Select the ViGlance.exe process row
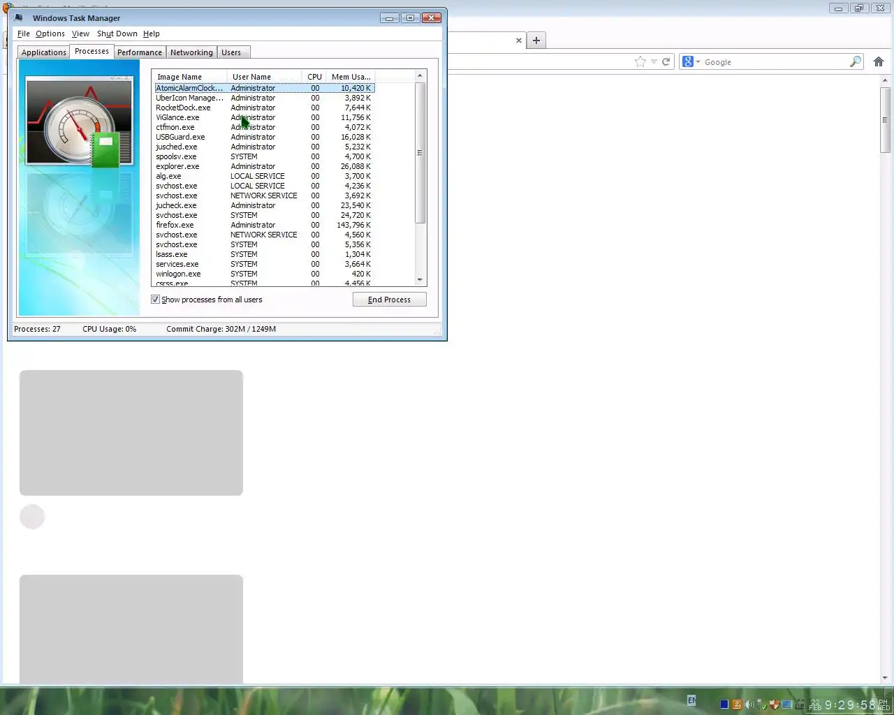Image resolution: width=894 pixels, height=715 pixels. click(x=265, y=117)
